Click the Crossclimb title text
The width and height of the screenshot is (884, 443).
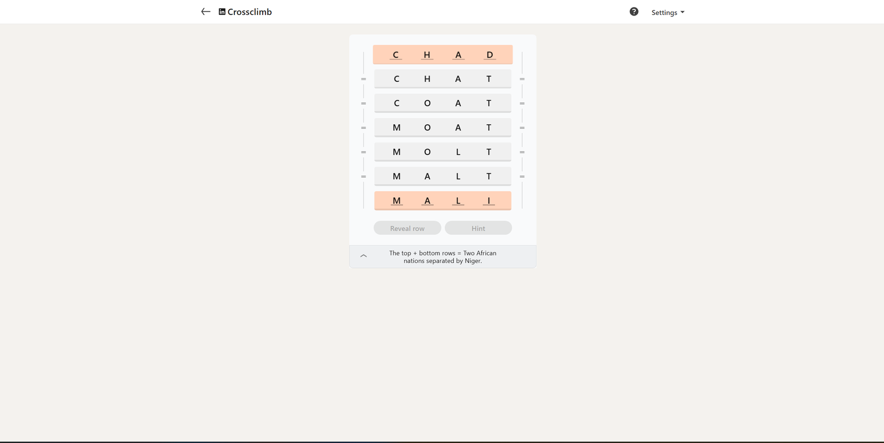point(250,12)
